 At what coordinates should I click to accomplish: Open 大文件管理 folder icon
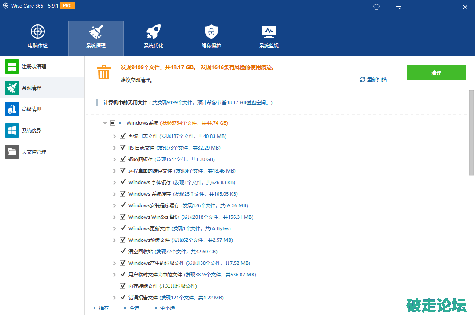click(x=12, y=152)
